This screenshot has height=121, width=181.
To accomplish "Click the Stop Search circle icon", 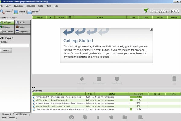I will 117,79.
